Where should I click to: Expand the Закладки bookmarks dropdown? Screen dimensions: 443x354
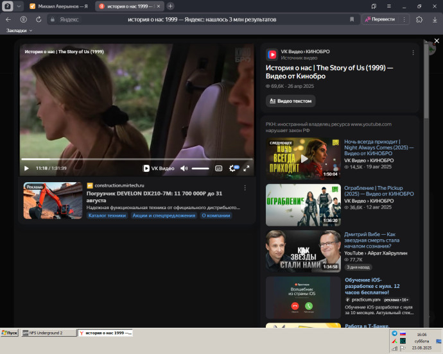pyautogui.click(x=19, y=31)
